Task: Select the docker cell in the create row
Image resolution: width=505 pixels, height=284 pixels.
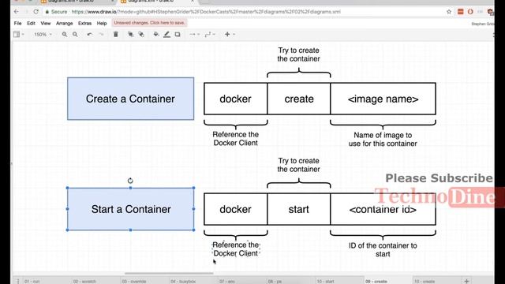Action: [x=235, y=99]
